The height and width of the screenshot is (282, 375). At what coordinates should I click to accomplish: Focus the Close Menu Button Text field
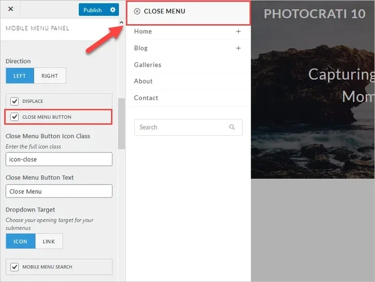click(x=59, y=191)
